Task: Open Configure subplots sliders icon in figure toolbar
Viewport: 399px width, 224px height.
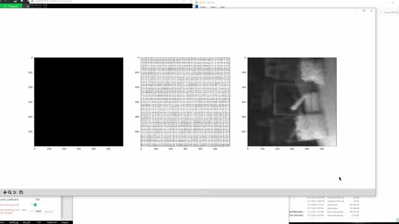Action: click(15, 192)
